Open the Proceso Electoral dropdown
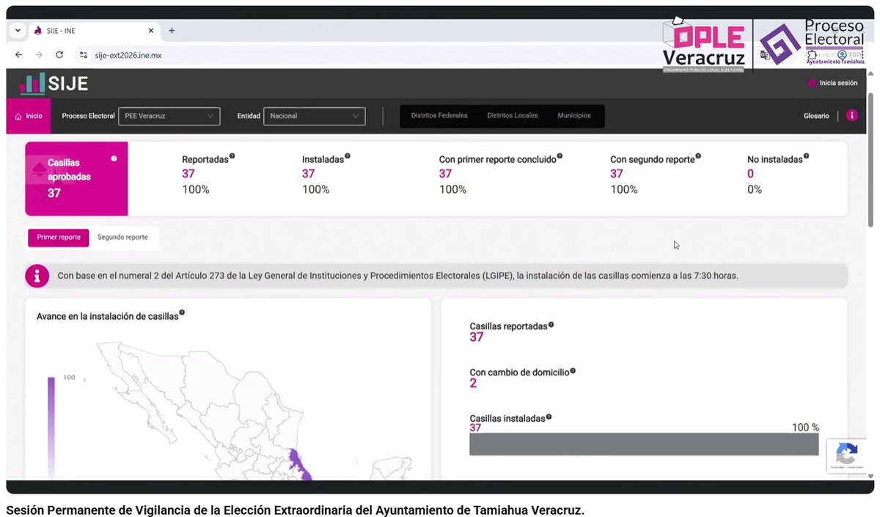This screenshot has width=880, height=517. click(x=169, y=116)
